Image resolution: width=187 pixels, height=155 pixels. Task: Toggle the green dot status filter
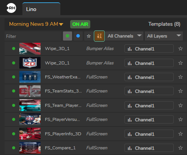pyautogui.click(x=68, y=36)
